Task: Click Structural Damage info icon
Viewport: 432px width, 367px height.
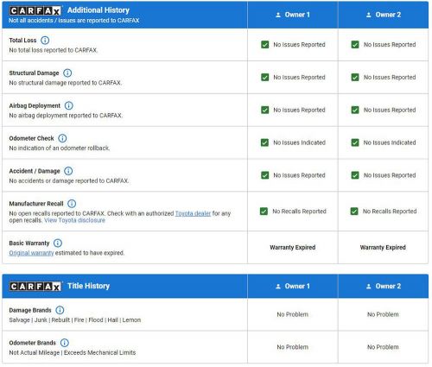Action: click(x=67, y=73)
